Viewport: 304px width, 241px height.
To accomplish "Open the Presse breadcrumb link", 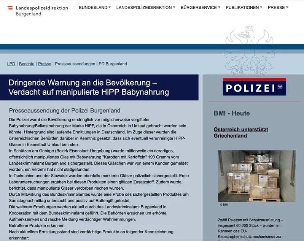I will tap(45, 64).
